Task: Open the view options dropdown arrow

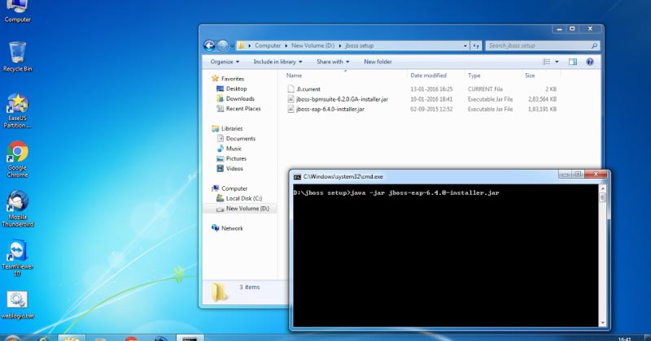Action: pyautogui.click(x=557, y=62)
